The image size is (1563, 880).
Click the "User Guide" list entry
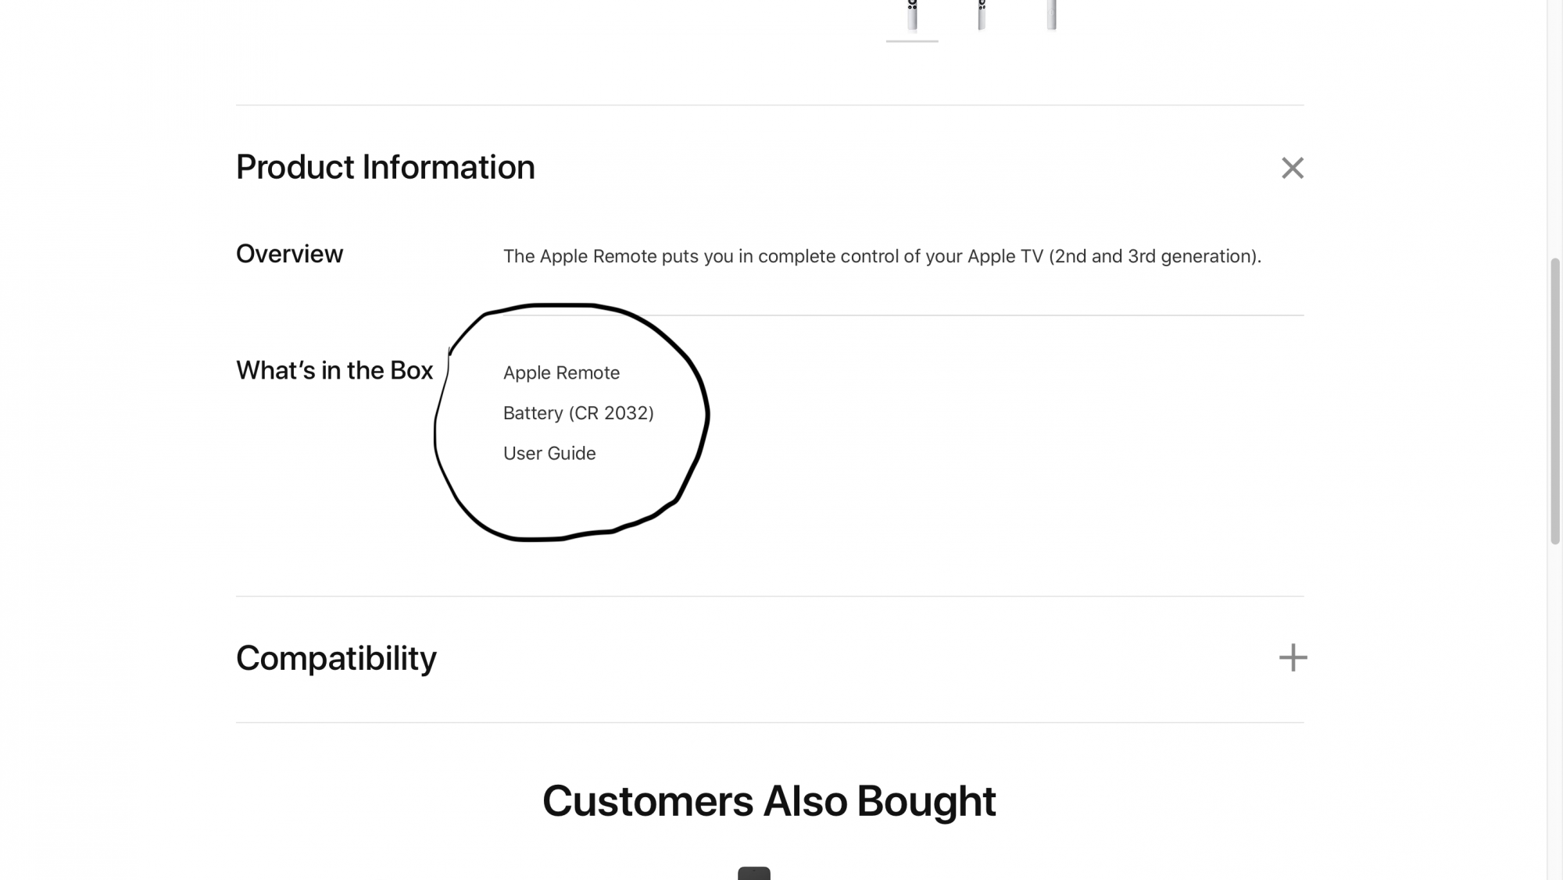(x=549, y=454)
